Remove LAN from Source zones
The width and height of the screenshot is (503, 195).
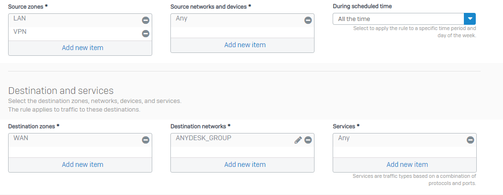point(146,20)
